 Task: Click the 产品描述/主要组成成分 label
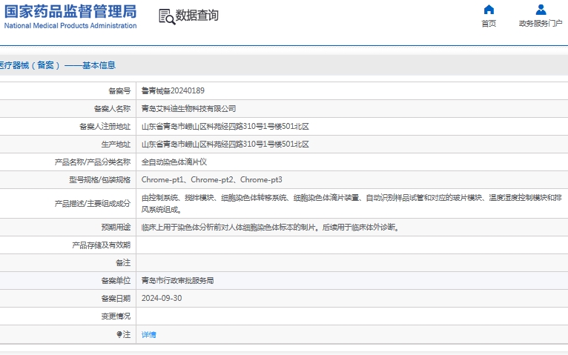pyautogui.click(x=93, y=203)
